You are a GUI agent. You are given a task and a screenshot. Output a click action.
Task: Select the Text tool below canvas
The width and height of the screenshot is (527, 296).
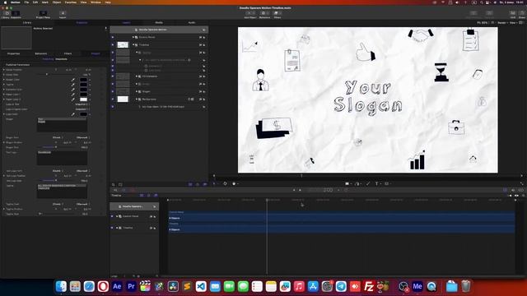376,183
